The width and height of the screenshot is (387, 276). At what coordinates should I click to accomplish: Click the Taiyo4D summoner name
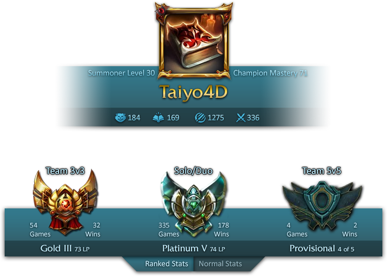tap(193, 92)
